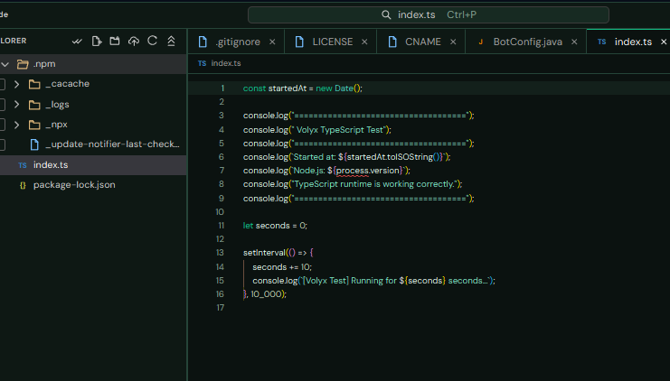Click the cloud upload icon

point(134,41)
